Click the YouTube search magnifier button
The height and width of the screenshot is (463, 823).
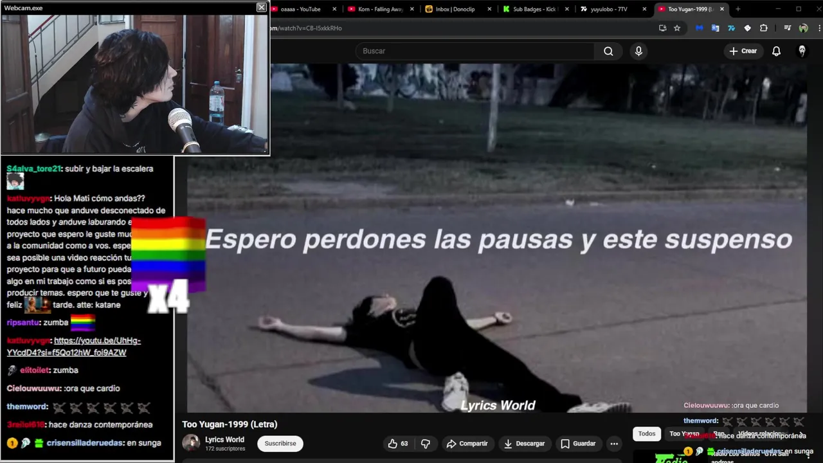pyautogui.click(x=608, y=51)
